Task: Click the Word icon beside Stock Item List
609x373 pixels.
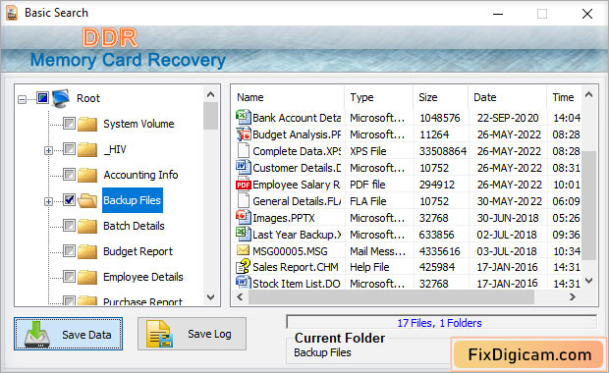Action: click(x=244, y=282)
